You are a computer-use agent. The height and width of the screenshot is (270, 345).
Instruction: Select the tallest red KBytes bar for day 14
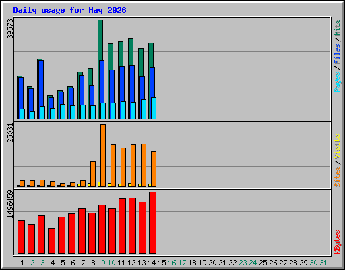152,223
